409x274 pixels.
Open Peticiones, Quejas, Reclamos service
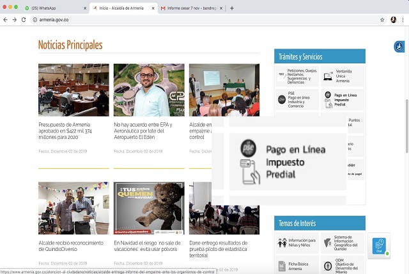coord(297,76)
